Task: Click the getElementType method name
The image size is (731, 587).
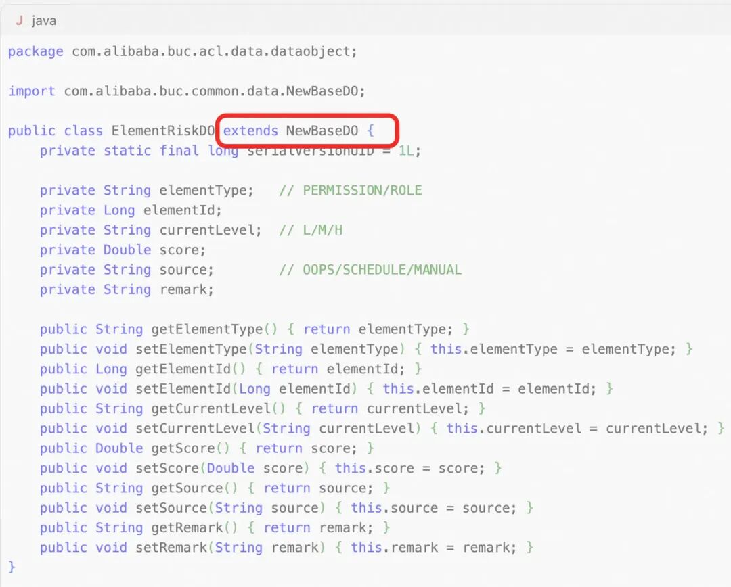Action: [x=206, y=329]
